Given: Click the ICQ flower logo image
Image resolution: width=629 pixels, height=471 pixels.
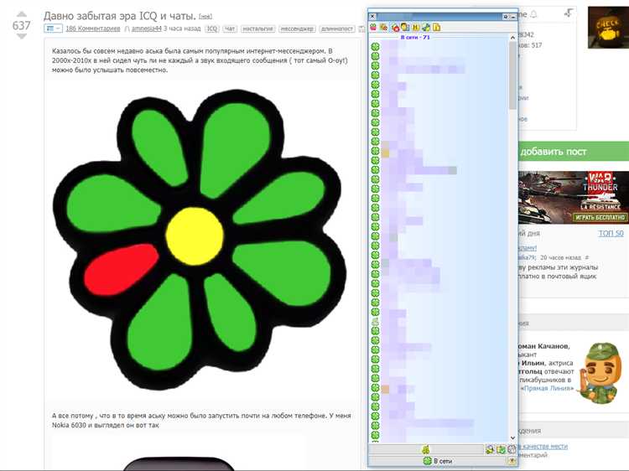Looking at the screenshot, I should click(200, 240).
